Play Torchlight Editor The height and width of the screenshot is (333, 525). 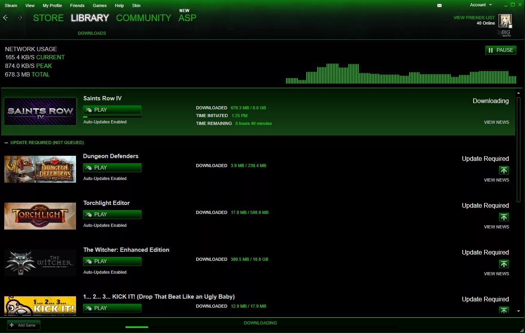[112, 214]
